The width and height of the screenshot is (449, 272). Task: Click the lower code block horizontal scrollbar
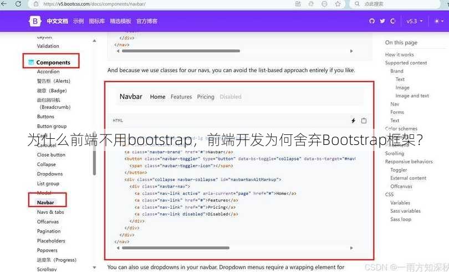(x=176, y=248)
